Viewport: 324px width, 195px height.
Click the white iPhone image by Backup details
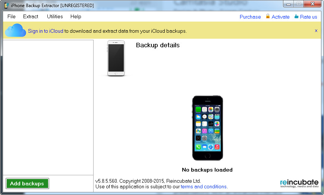(116, 58)
